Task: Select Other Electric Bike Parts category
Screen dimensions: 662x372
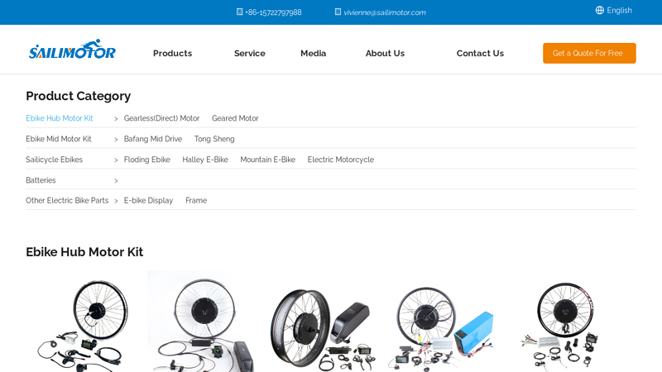Action: [67, 200]
